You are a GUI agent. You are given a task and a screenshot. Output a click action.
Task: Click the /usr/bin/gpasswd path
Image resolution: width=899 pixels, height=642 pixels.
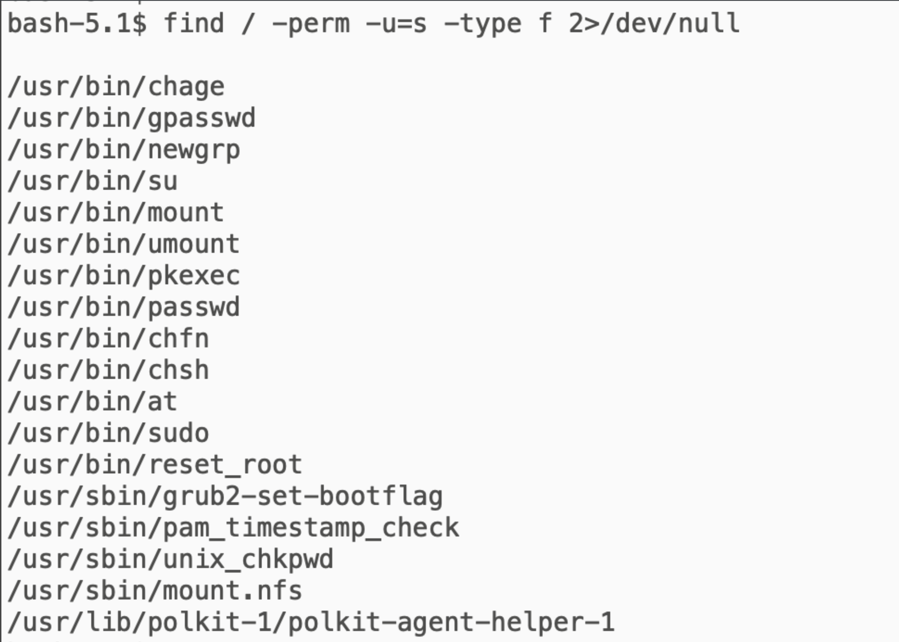132,118
